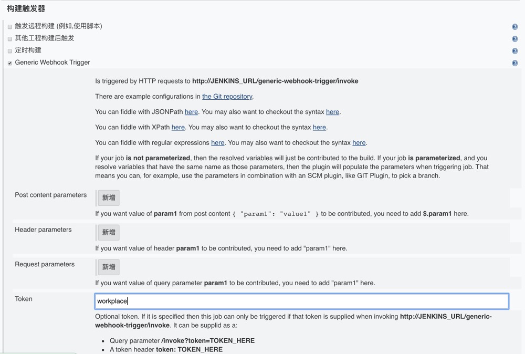
Task: Check 其他工程构建后触发 option
Action: click(x=10, y=39)
